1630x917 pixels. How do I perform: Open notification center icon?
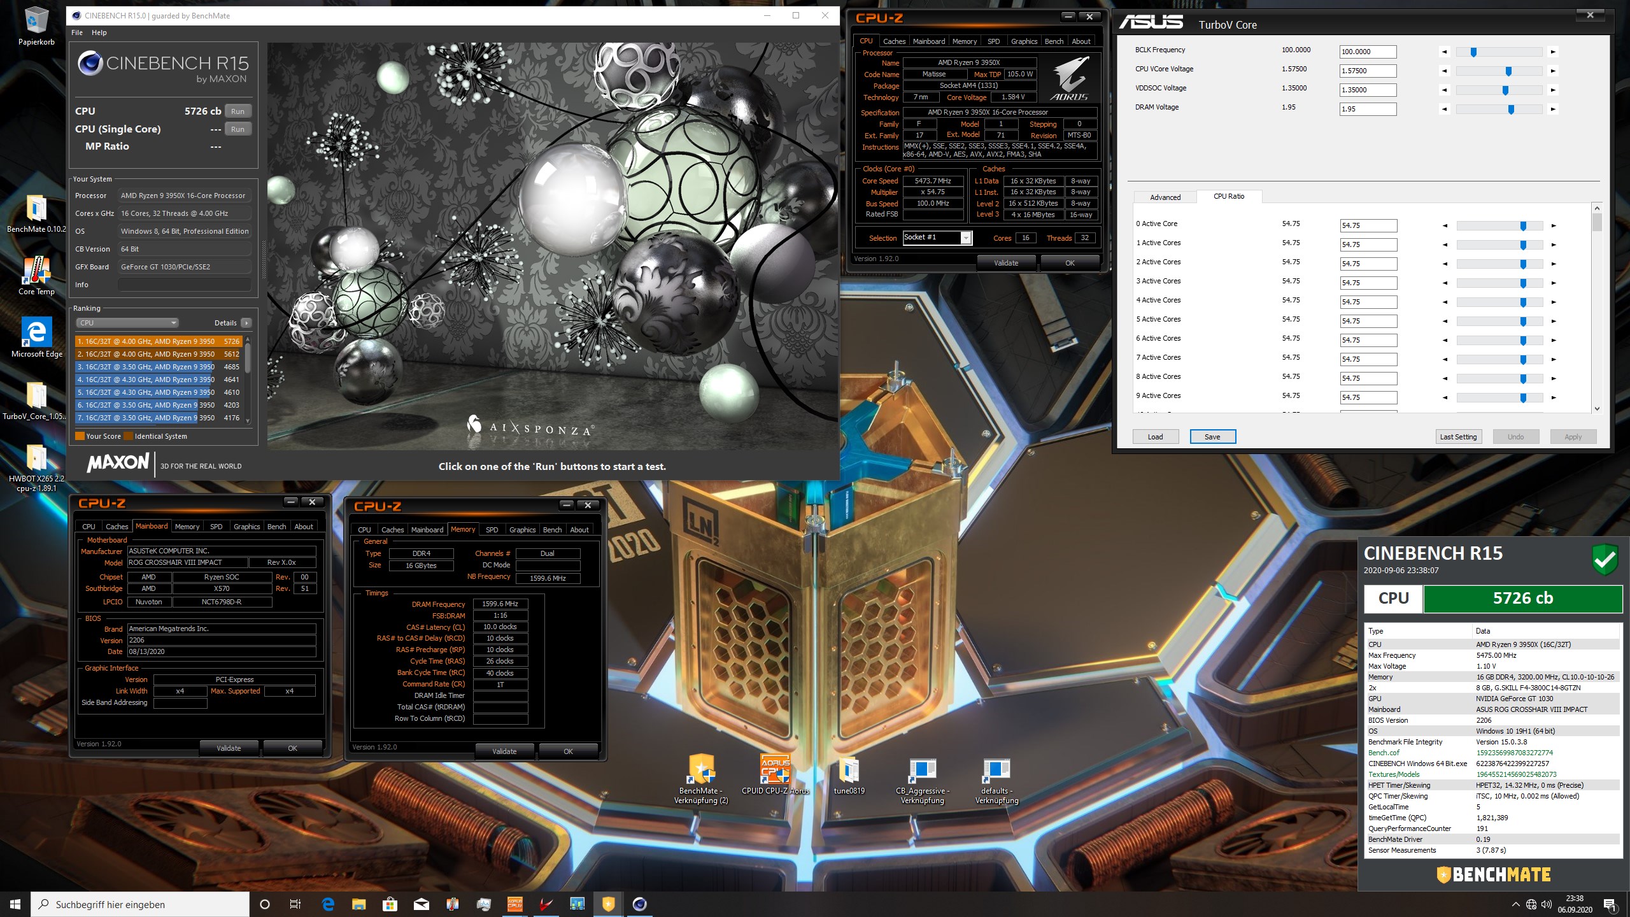(x=1610, y=904)
